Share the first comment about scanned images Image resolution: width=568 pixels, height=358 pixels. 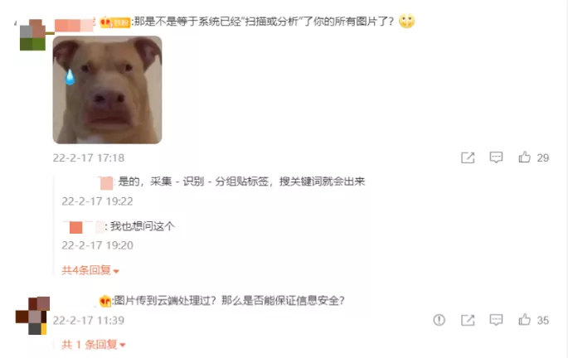[468, 157]
